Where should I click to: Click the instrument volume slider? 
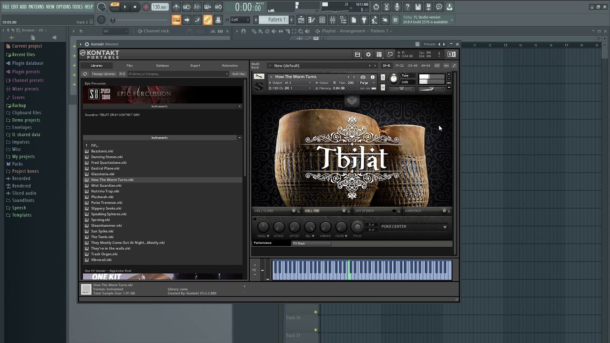pyautogui.click(x=431, y=89)
